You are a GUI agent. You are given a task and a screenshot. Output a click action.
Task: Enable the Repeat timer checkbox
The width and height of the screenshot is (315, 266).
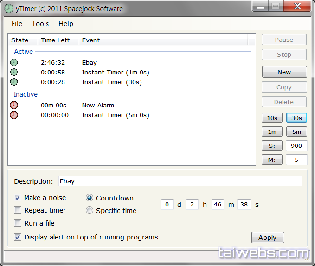(x=18, y=210)
